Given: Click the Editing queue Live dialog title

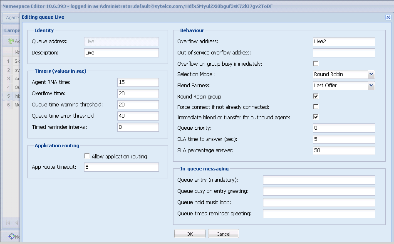Looking at the screenshot, I should 43,17.
